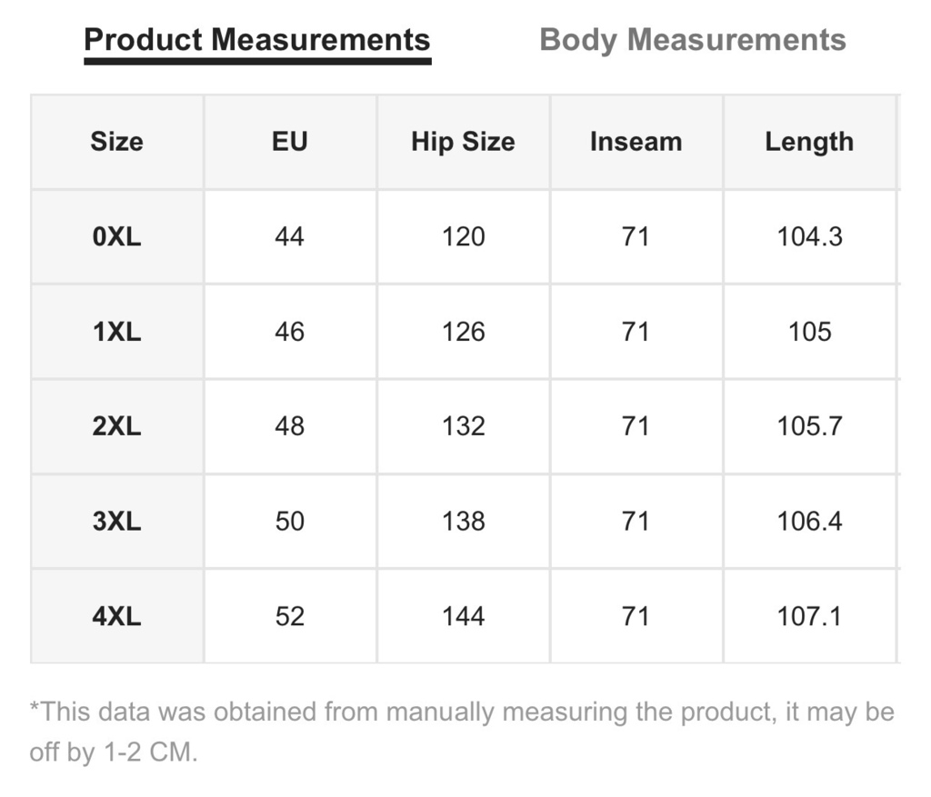Click the manual measurement disclaimer note

(462, 732)
